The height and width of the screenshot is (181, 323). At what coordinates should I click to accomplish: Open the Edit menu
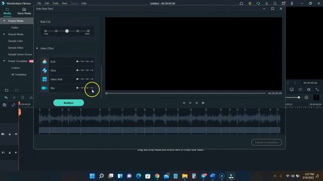pos(47,4)
